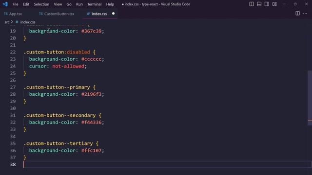Click vertical scrollbar thumb in editor
The image size is (312, 175).
click(x=310, y=98)
